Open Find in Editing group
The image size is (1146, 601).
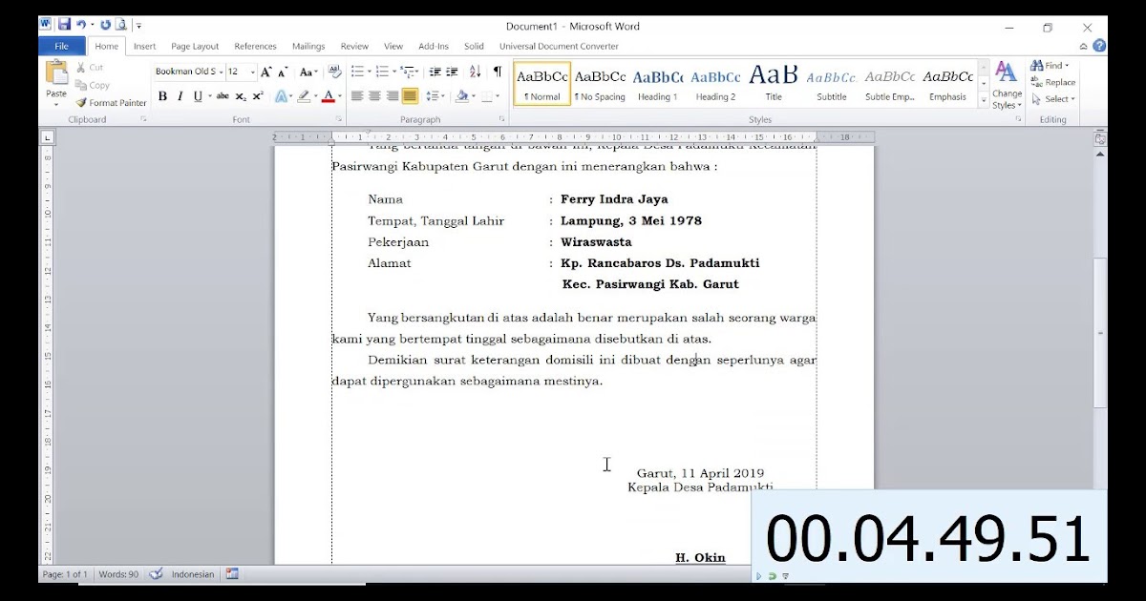[1050, 66]
